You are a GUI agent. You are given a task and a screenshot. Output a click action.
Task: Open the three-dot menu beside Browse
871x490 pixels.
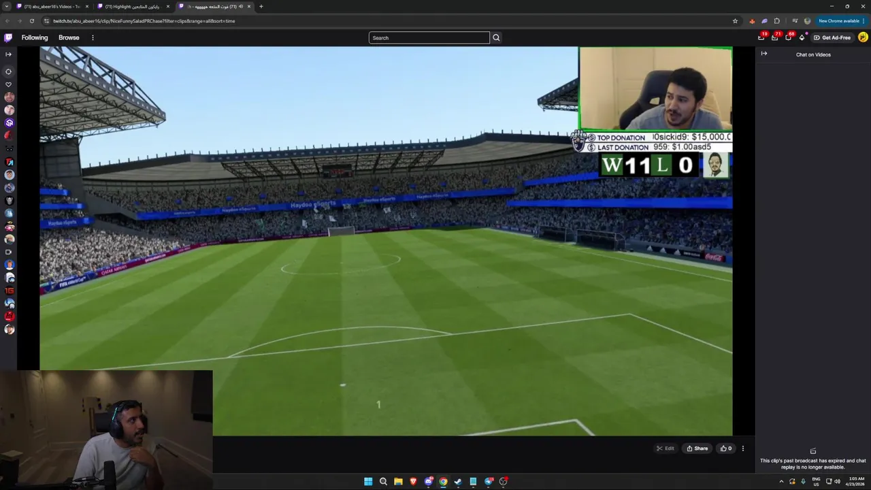point(93,37)
